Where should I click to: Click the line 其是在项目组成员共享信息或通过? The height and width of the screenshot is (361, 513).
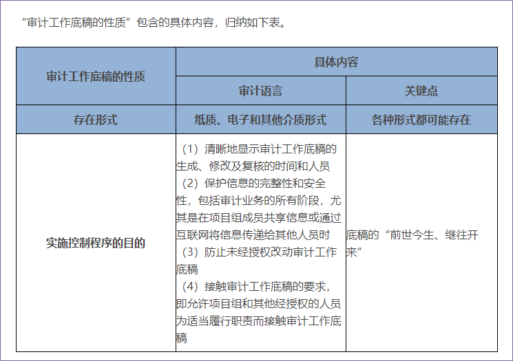(x=258, y=217)
